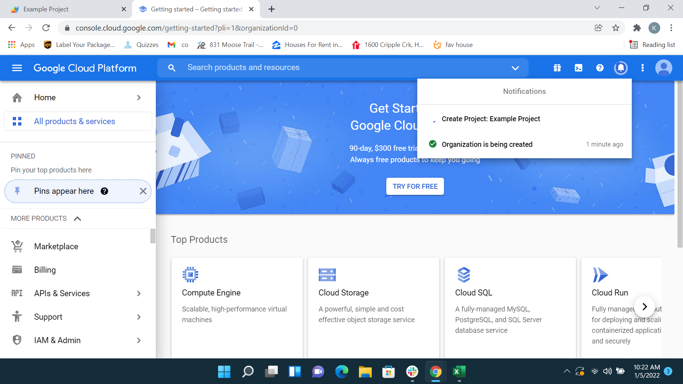Click the TRY FOR FREE button
This screenshot has width=683, height=384.
tap(415, 186)
